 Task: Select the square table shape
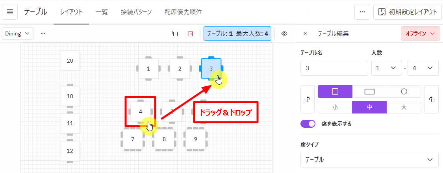point(335,91)
